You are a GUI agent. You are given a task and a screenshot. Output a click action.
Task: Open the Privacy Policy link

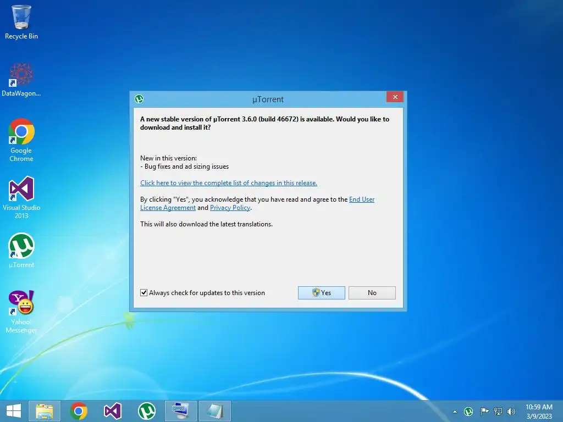pyautogui.click(x=230, y=208)
